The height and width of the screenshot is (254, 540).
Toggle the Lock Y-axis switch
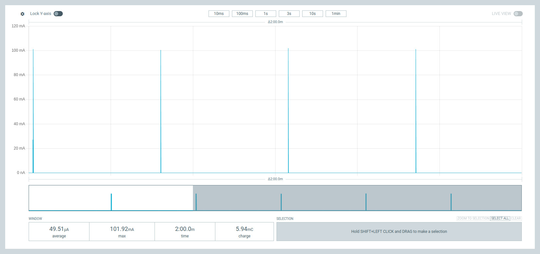[58, 14]
